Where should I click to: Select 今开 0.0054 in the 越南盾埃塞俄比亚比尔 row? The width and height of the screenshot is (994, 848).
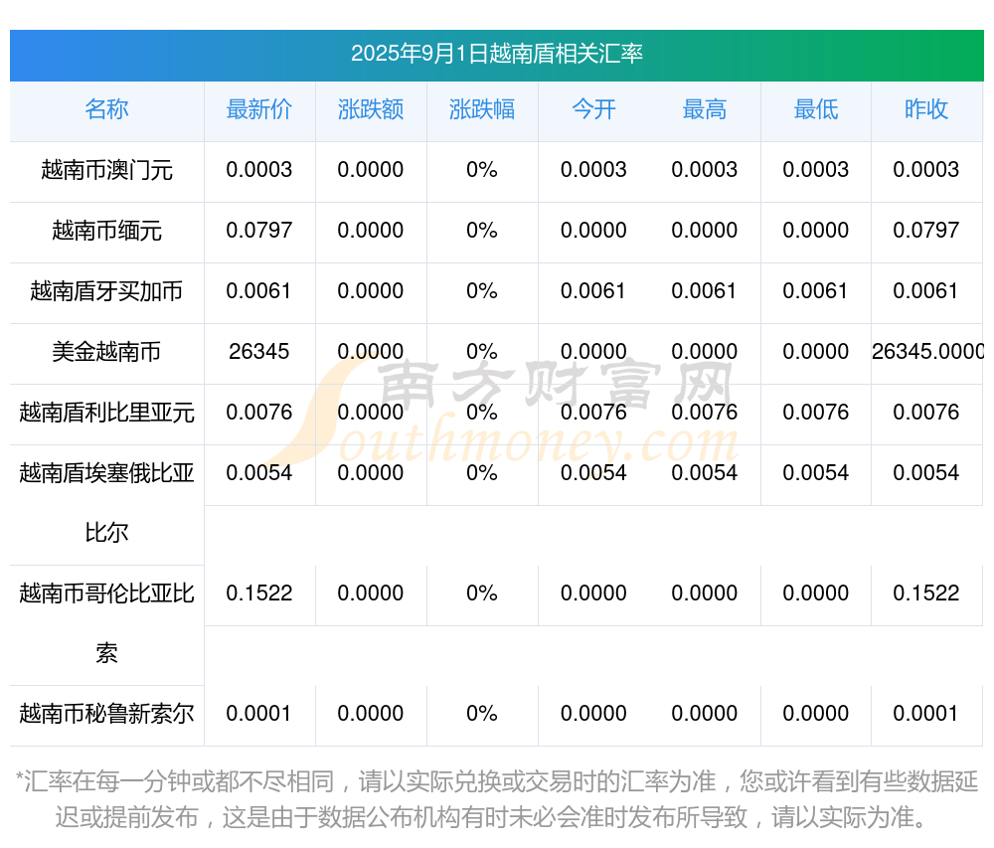[593, 473]
